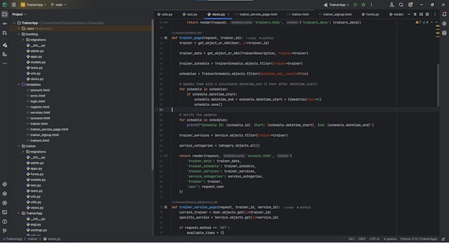The width and height of the screenshot is (449, 243).
Task: Open the Commit tool window icon
Action: pyautogui.click(x=5, y=24)
